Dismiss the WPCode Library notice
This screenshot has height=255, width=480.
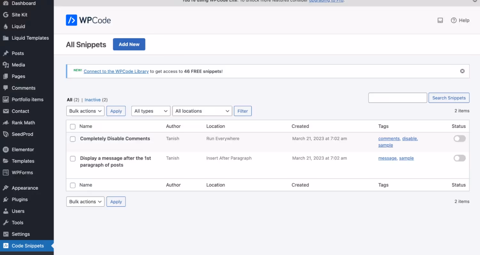coord(462,71)
